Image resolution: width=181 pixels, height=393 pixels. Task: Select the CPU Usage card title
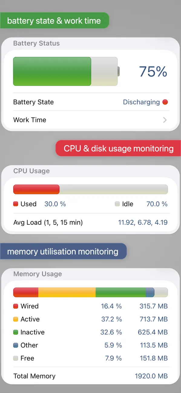(x=31, y=171)
